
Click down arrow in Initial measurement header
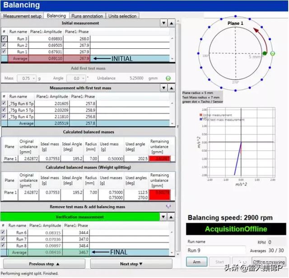tap(163, 23)
